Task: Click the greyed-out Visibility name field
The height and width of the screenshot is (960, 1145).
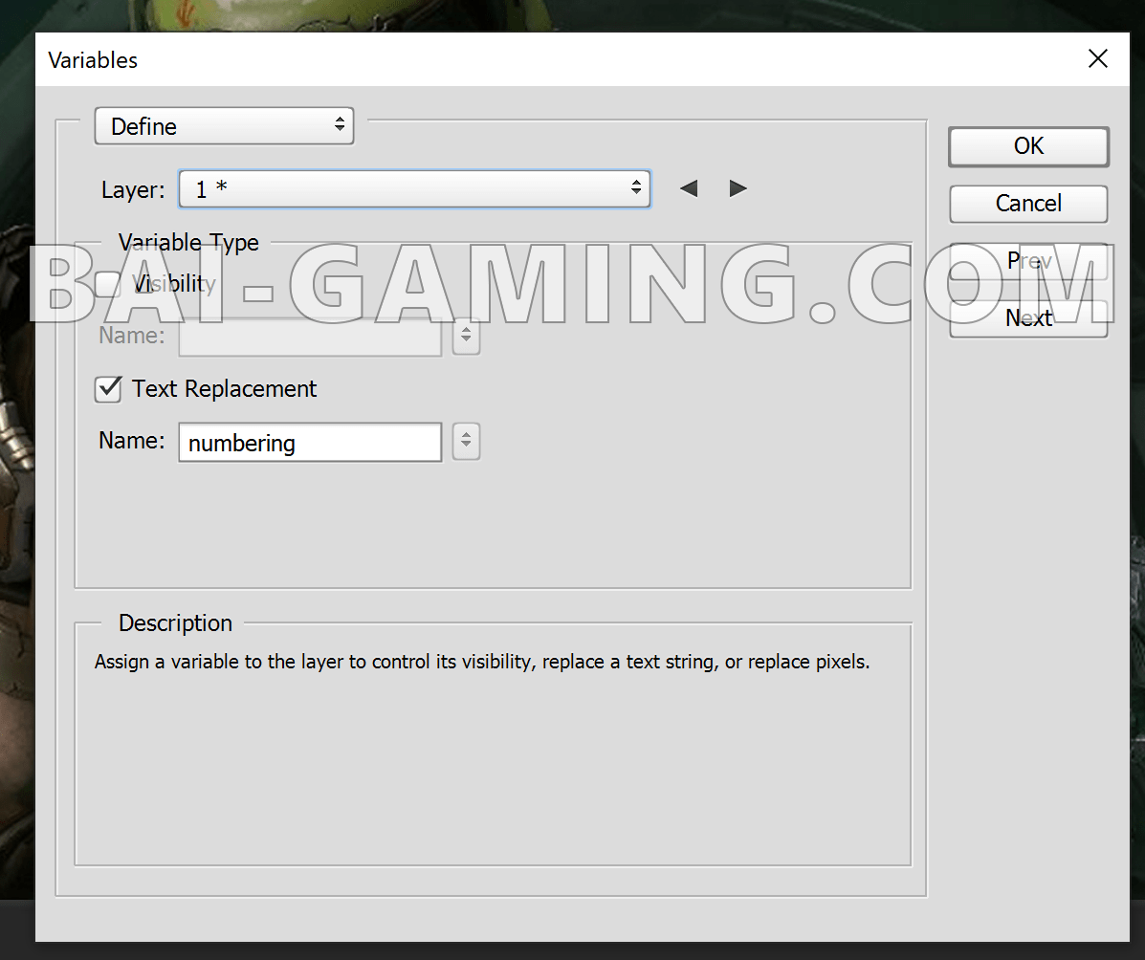Action: click(x=310, y=337)
